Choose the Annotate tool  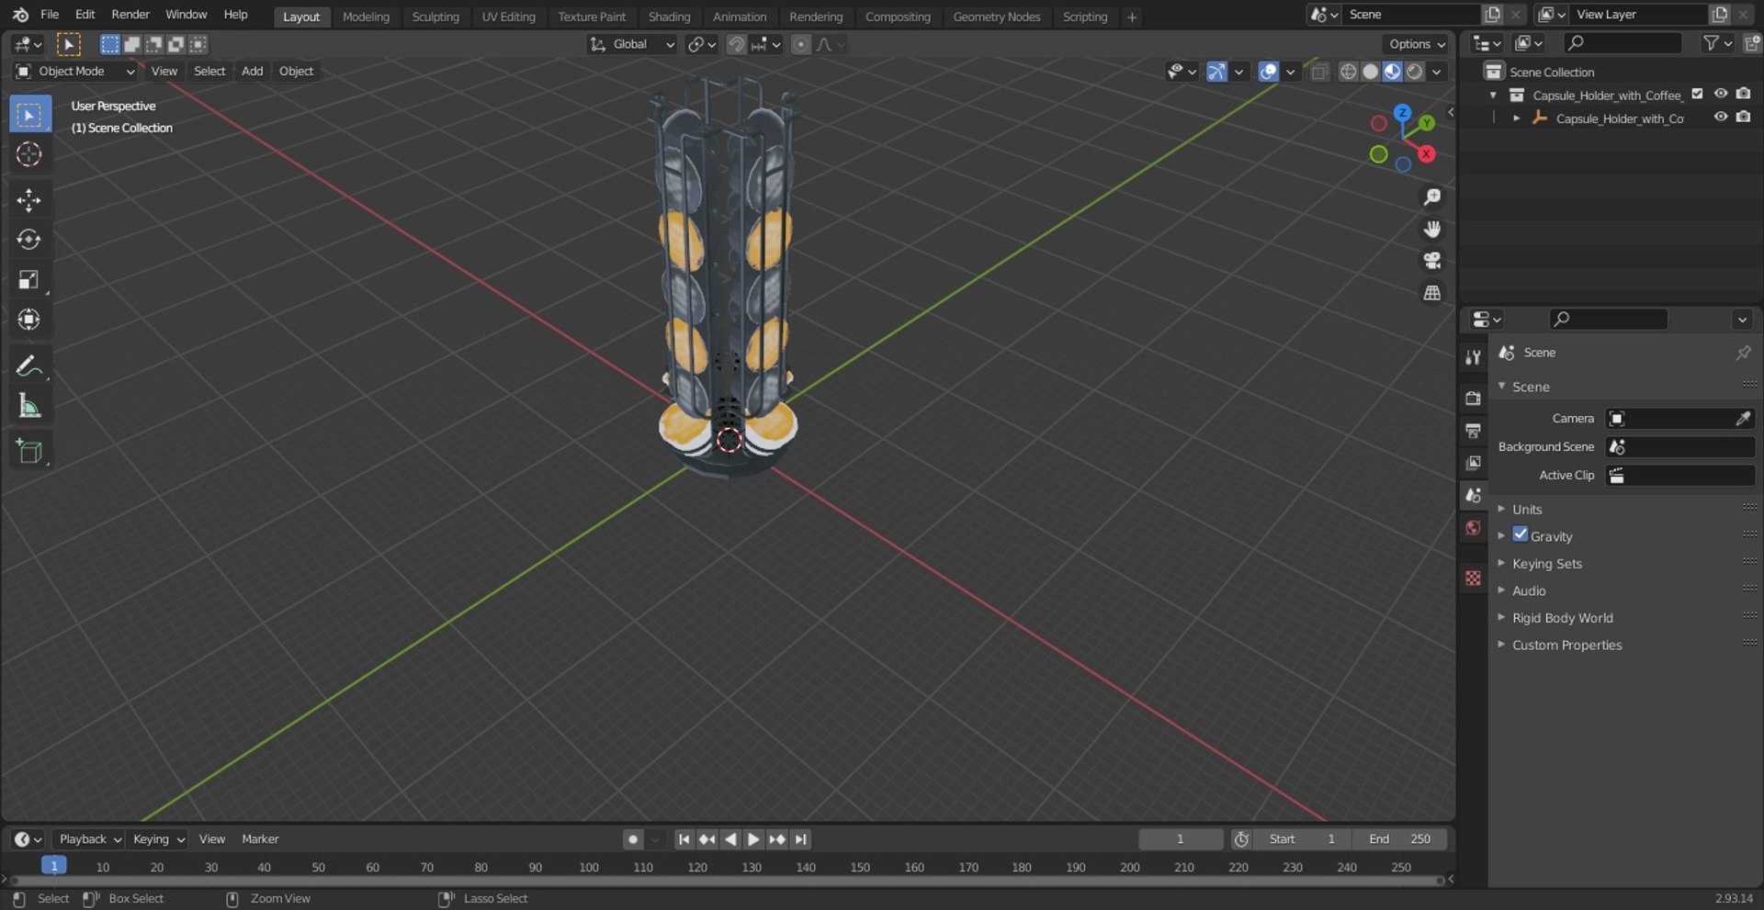(29, 365)
